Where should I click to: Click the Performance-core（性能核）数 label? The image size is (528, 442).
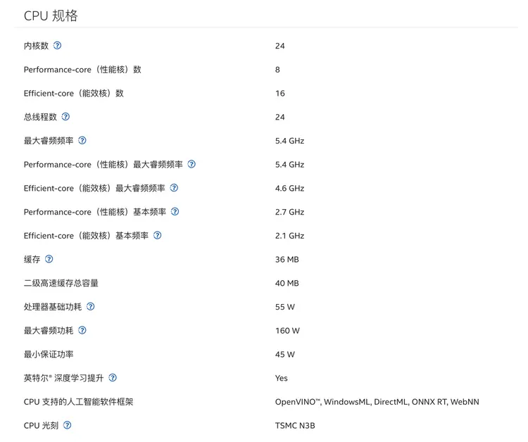click(82, 70)
